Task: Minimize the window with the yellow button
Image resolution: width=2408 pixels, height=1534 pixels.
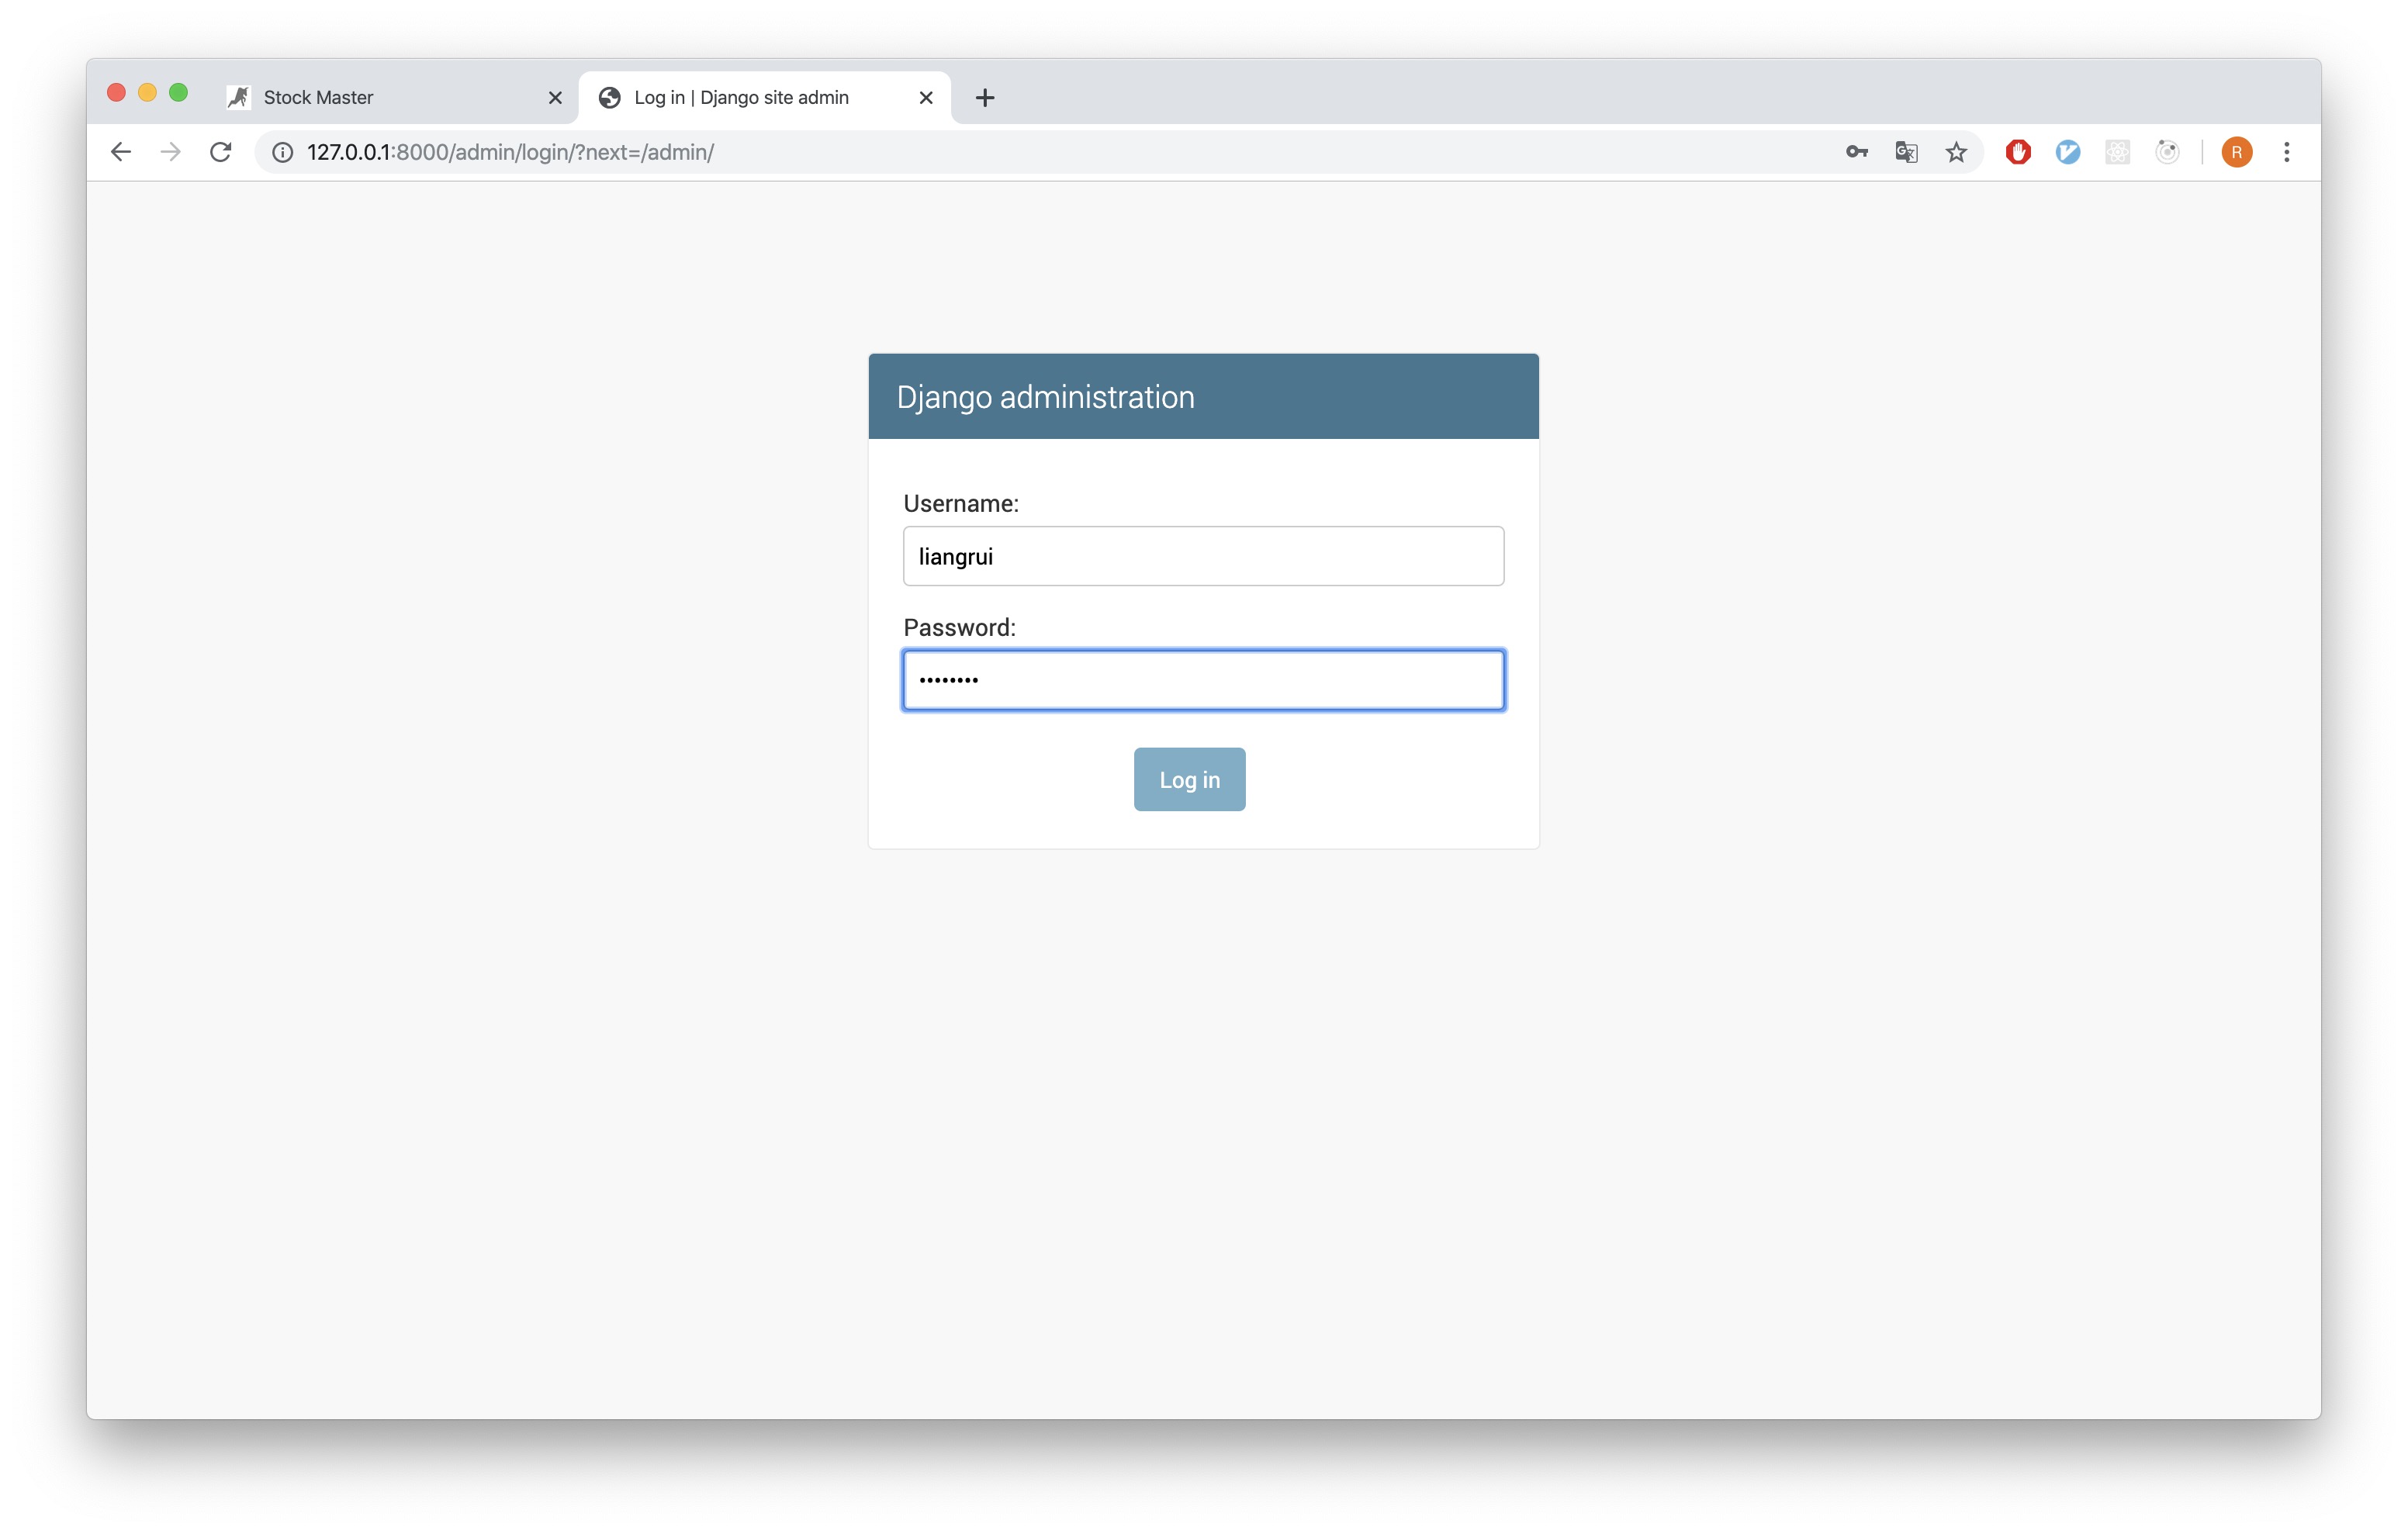Action: click(147, 93)
